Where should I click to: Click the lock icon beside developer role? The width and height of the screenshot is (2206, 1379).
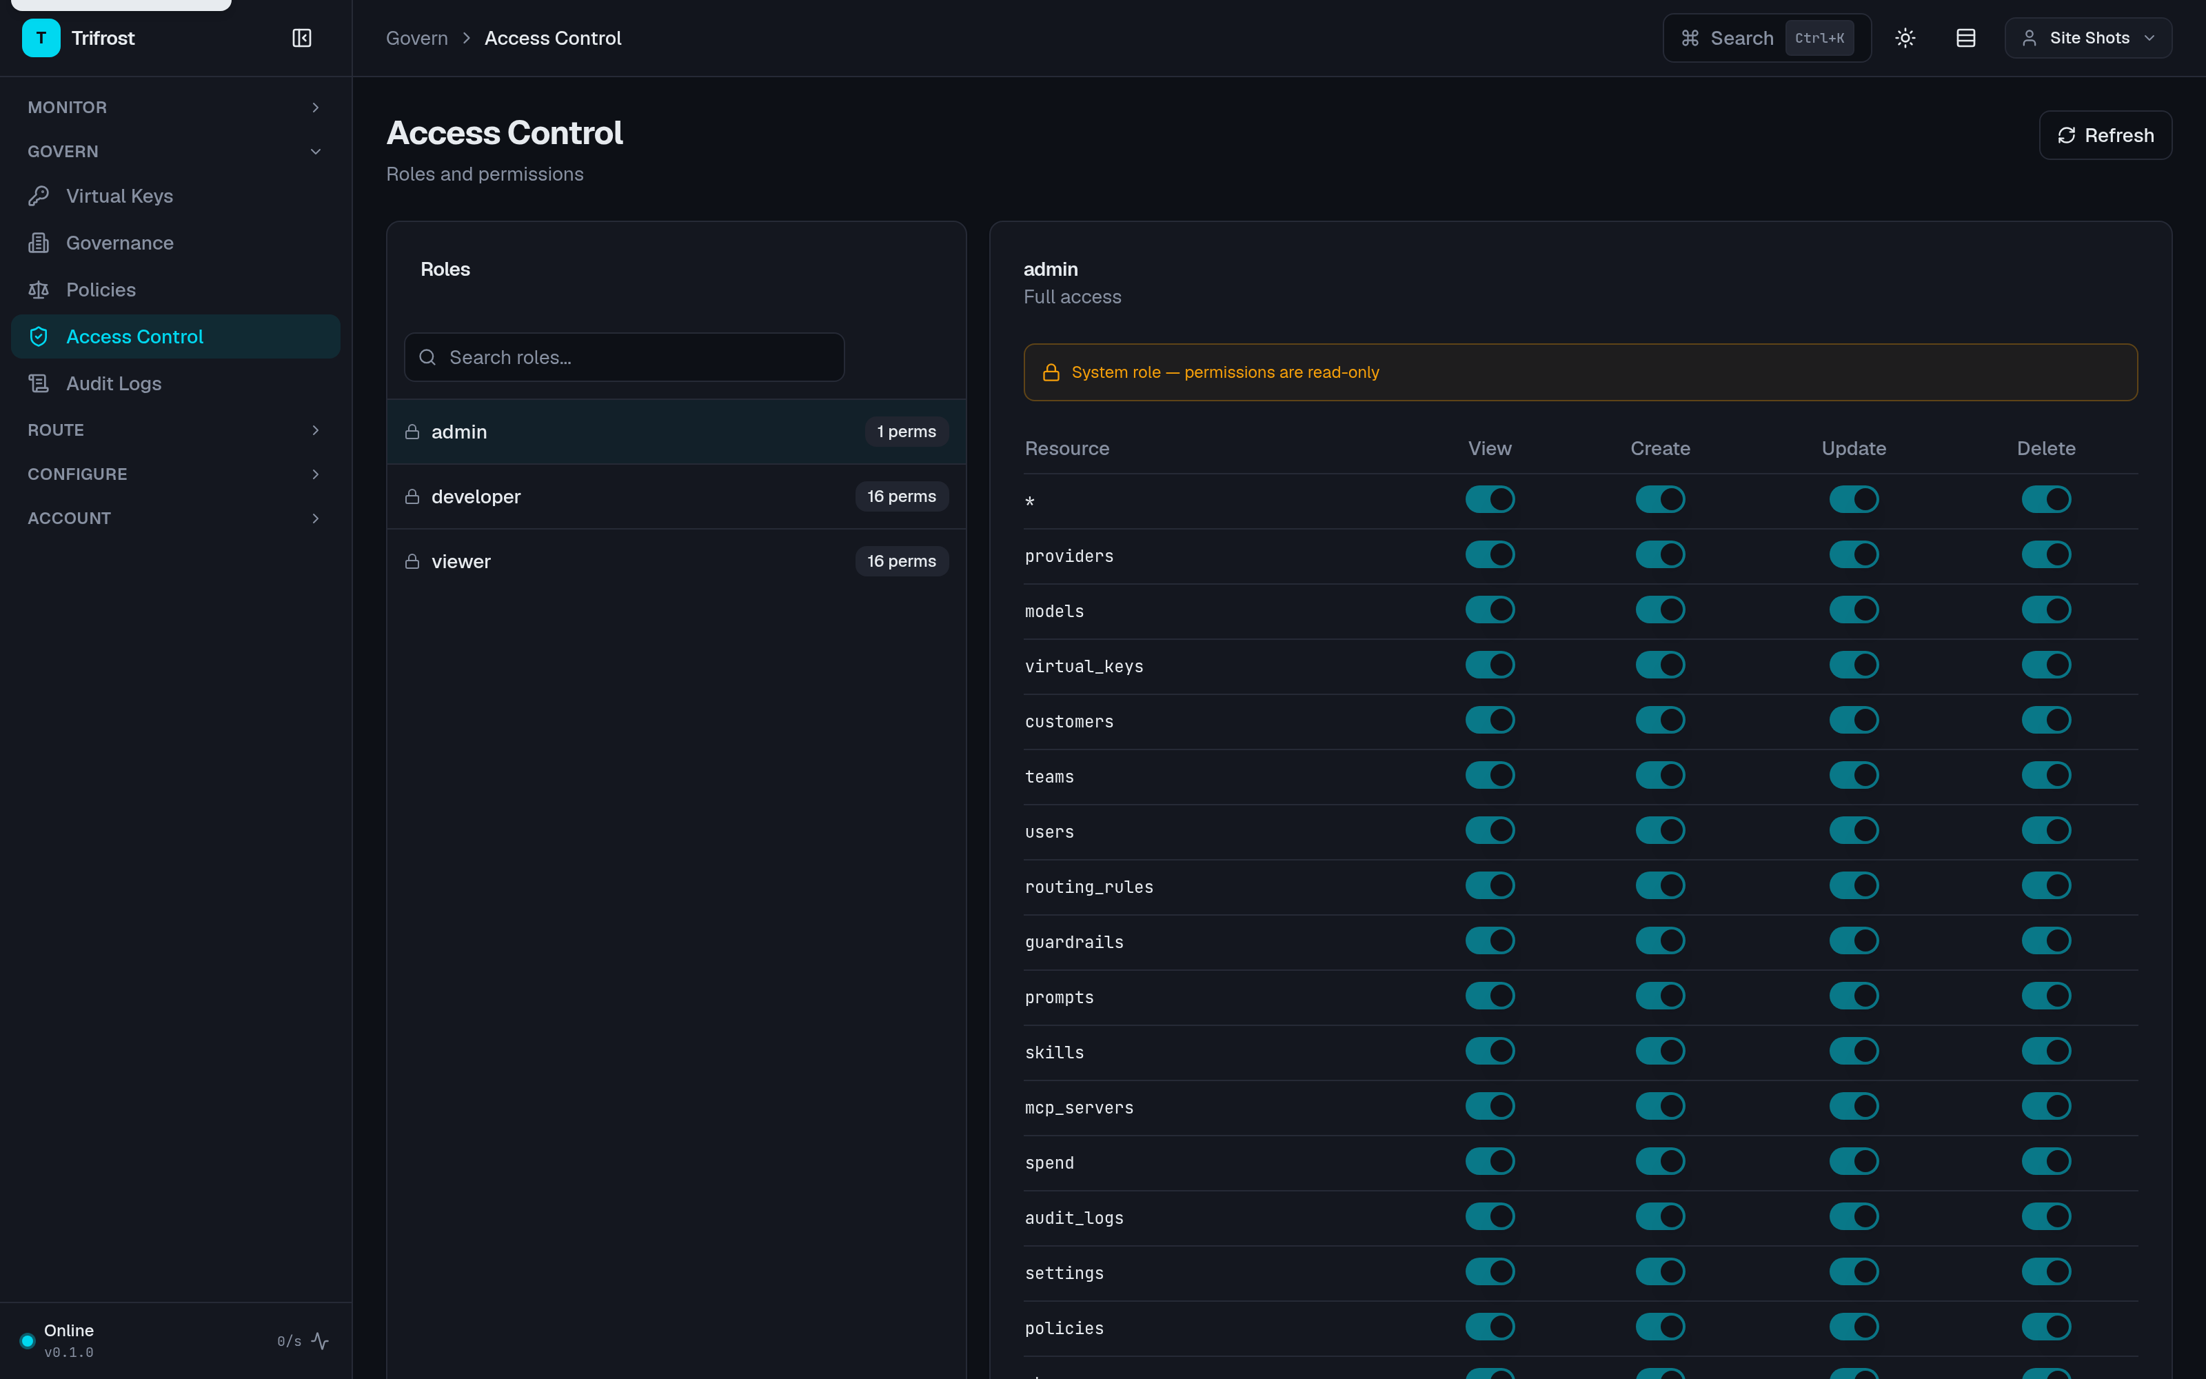(412, 496)
